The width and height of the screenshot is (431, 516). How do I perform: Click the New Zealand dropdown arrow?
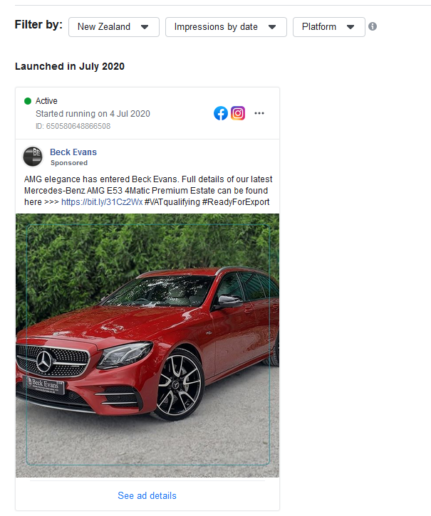[x=145, y=27]
